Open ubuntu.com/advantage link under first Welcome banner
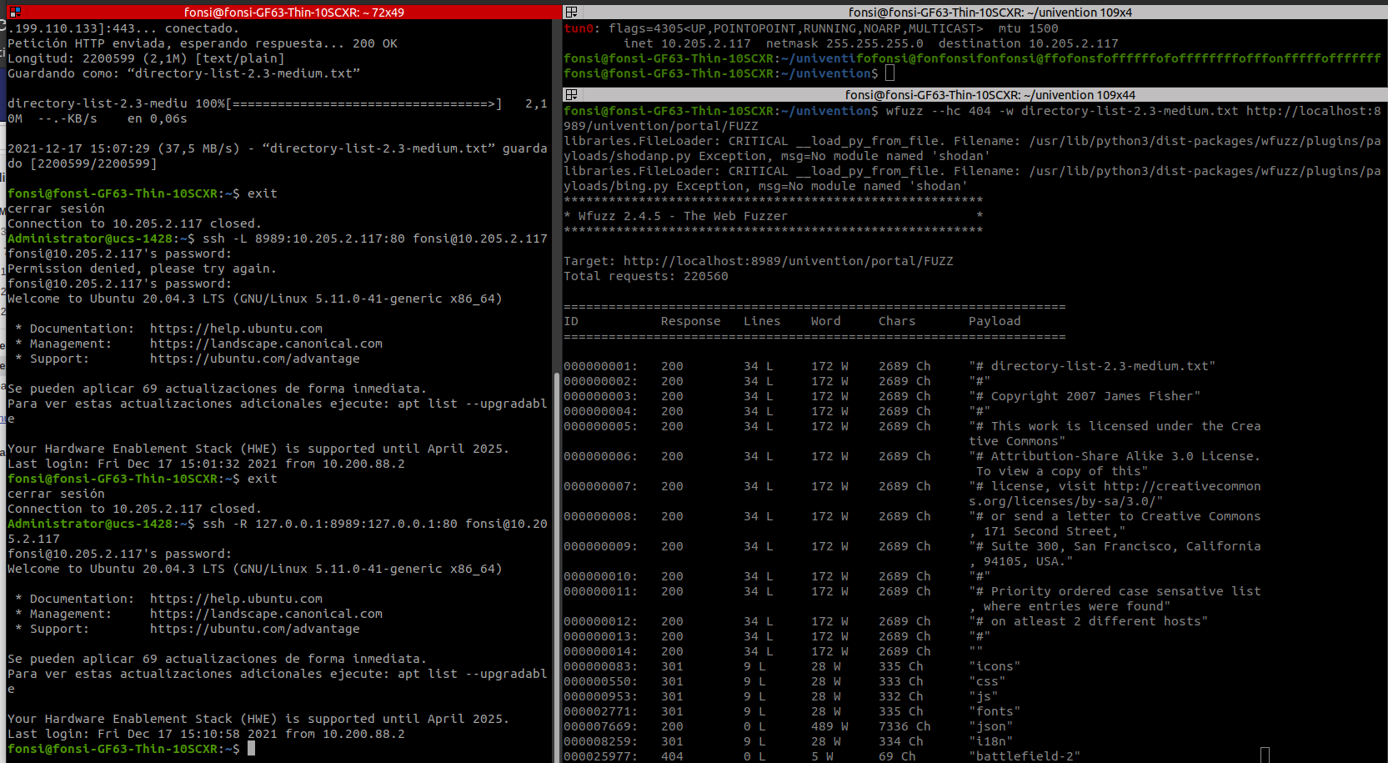Image resolution: width=1388 pixels, height=763 pixels. (x=254, y=359)
